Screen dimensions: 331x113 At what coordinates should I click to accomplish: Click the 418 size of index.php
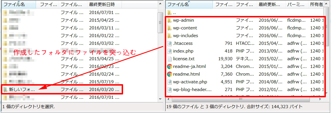[x=229, y=51]
